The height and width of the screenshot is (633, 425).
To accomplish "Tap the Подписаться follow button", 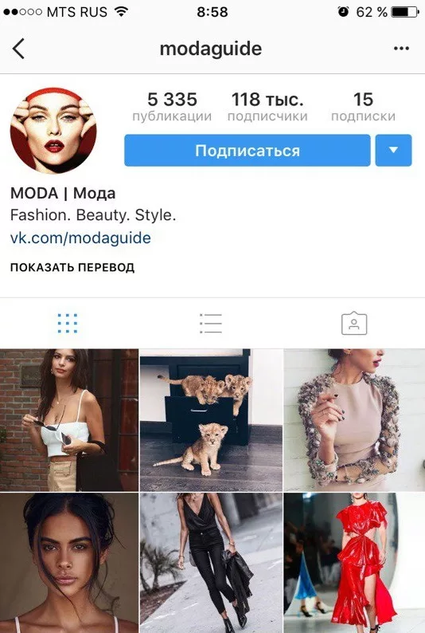I will tap(248, 151).
